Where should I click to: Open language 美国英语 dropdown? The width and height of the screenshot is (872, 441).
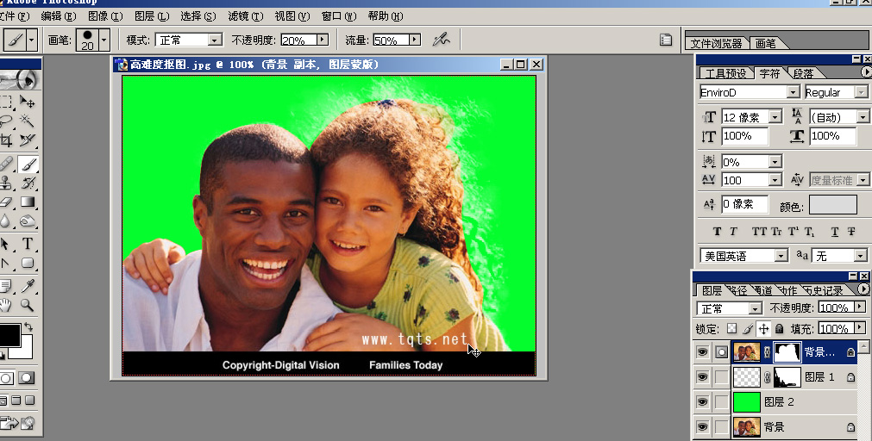tap(781, 256)
